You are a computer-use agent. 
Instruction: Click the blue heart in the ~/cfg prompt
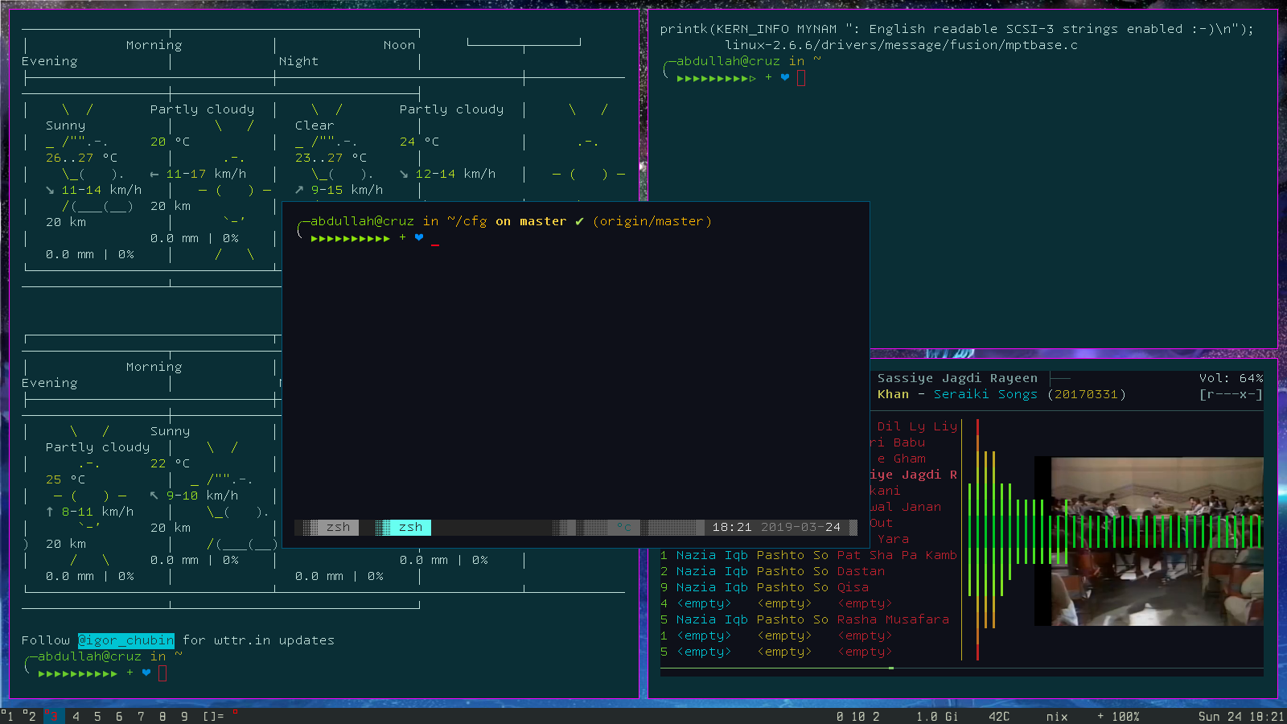click(x=419, y=237)
